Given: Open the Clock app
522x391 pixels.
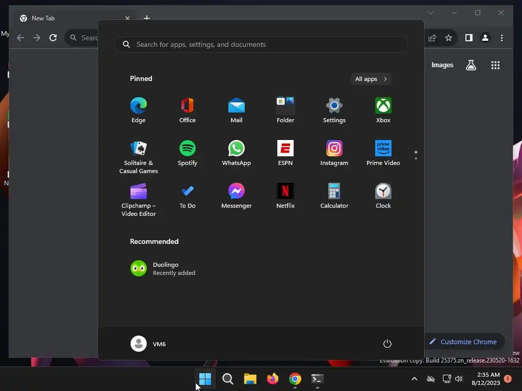Looking at the screenshot, I should (383, 196).
